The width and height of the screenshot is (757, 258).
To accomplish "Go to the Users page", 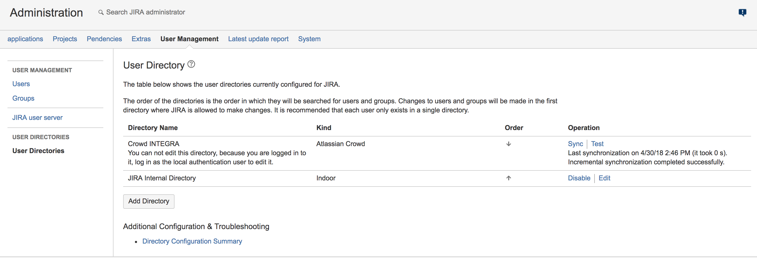I will pos(21,84).
